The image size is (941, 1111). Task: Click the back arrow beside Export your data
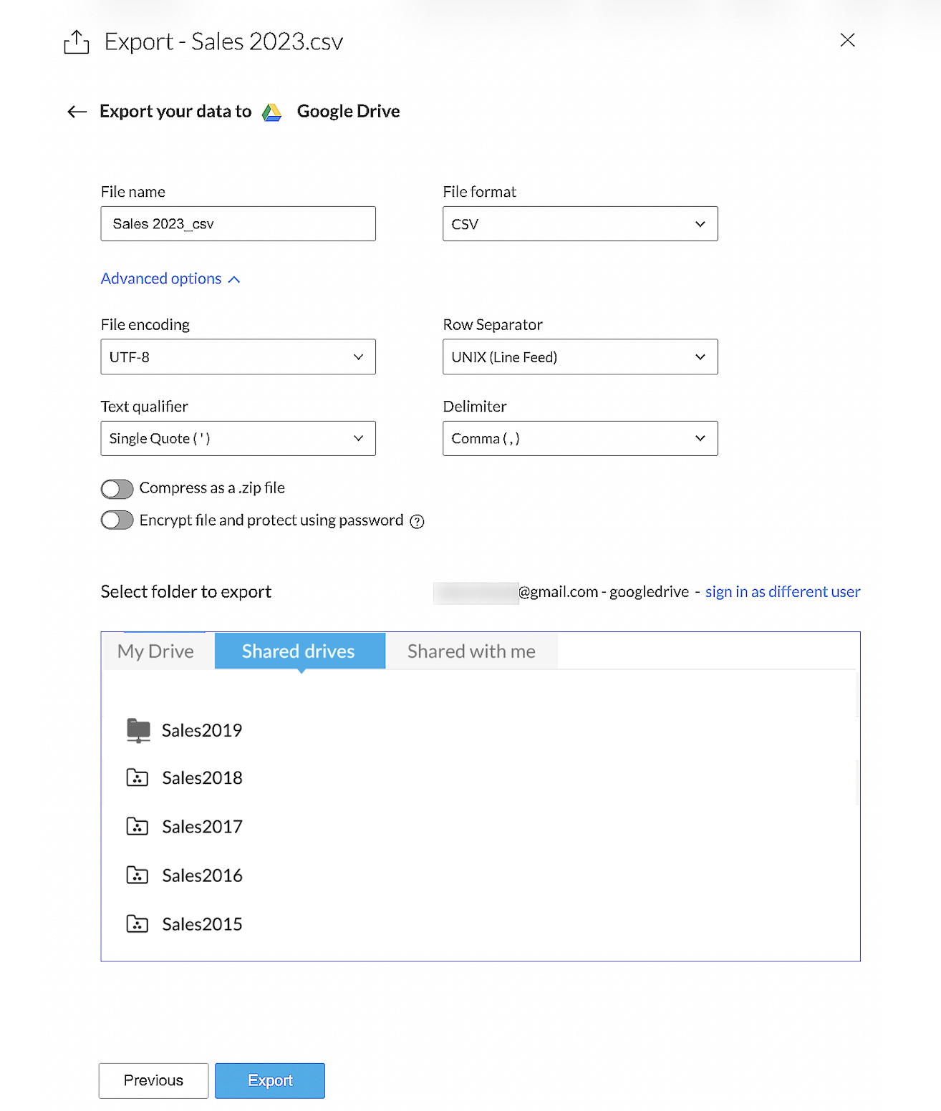[x=77, y=112]
